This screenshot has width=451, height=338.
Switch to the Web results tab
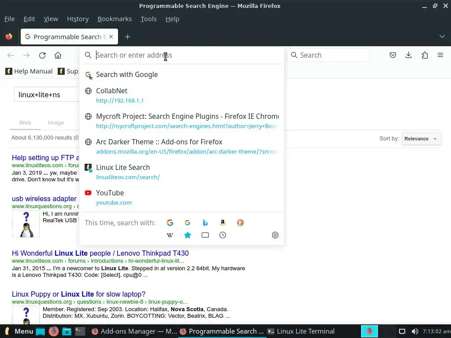(25, 123)
